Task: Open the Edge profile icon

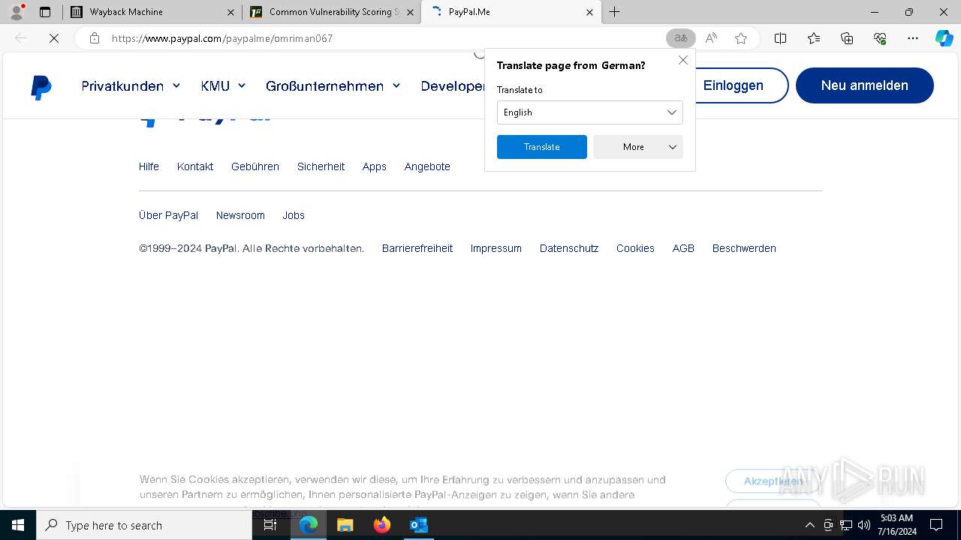Action: [17, 12]
